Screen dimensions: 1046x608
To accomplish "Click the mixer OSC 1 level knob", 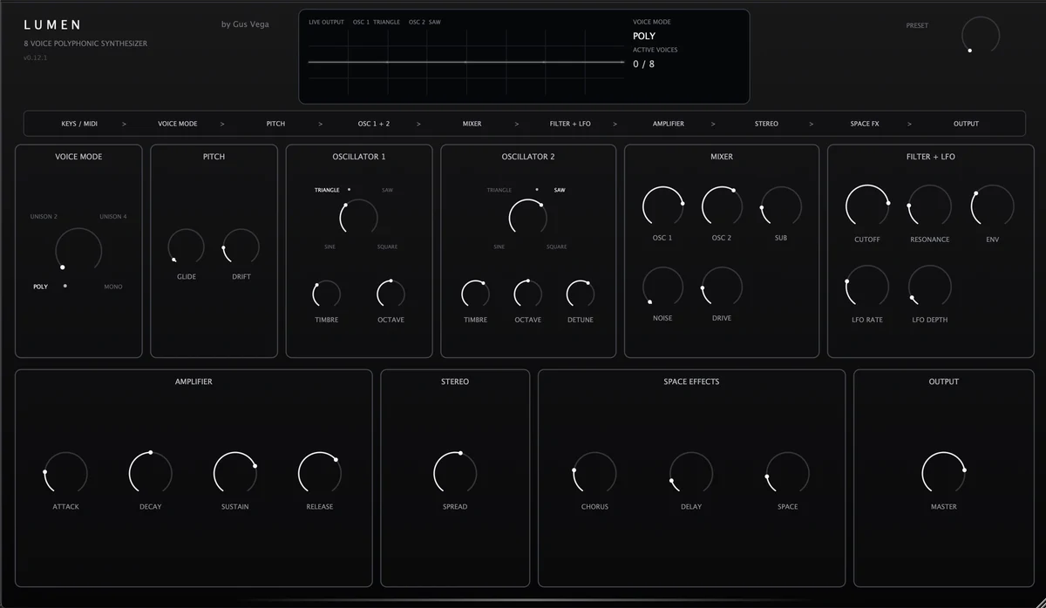I will [662, 207].
